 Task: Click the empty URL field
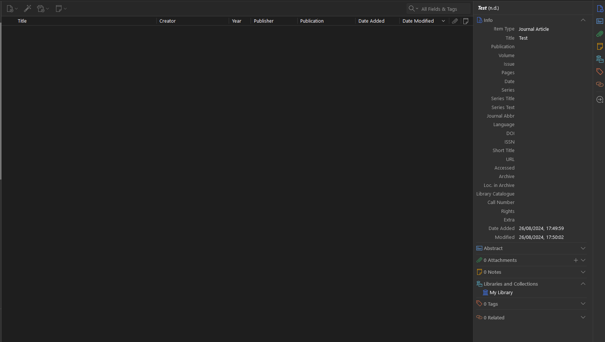552,160
